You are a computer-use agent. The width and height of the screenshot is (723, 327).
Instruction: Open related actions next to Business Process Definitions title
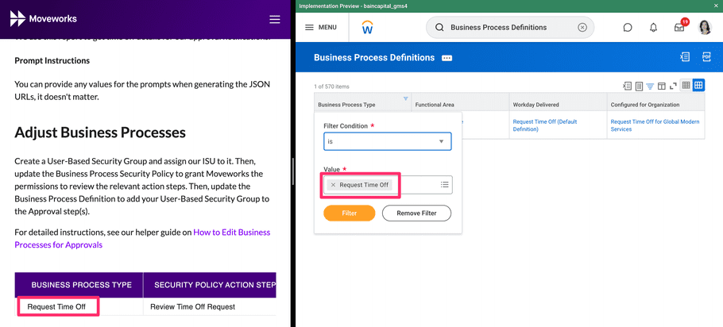pyautogui.click(x=447, y=58)
